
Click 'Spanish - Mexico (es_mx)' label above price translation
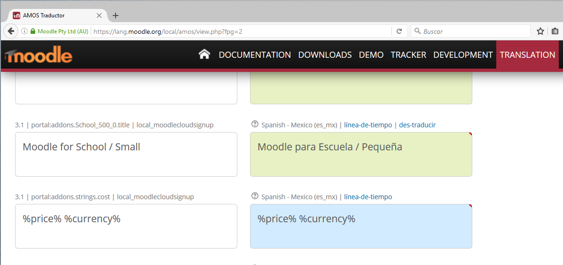[x=299, y=197]
